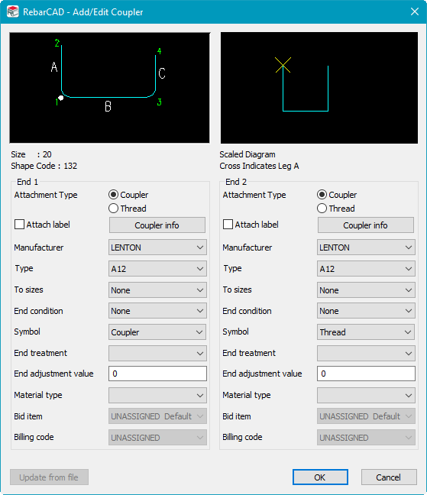Click the Cancel button
427x495 pixels.
389,477
